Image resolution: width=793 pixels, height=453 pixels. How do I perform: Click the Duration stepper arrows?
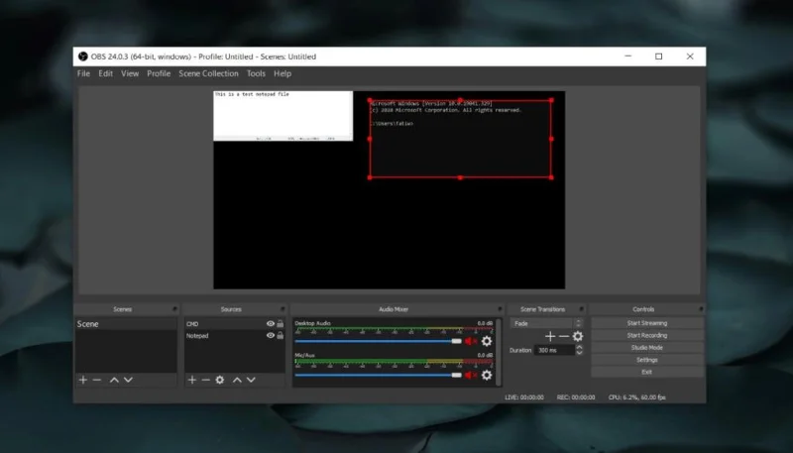(x=578, y=350)
